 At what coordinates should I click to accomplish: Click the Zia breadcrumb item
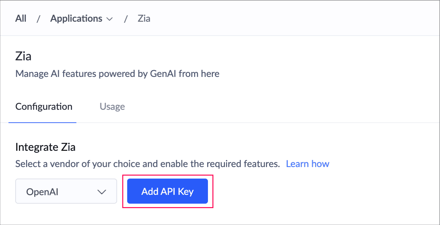pos(144,19)
